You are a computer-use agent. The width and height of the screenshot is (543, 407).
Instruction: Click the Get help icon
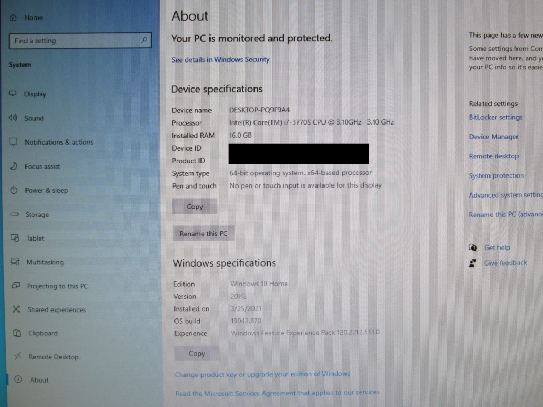(472, 247)
